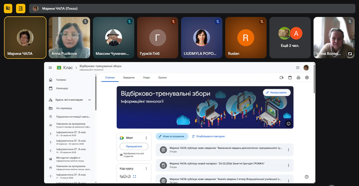The image size is (359, 186).
Task: Open the Google apps grid icon
Action: [x=298, y=68]
